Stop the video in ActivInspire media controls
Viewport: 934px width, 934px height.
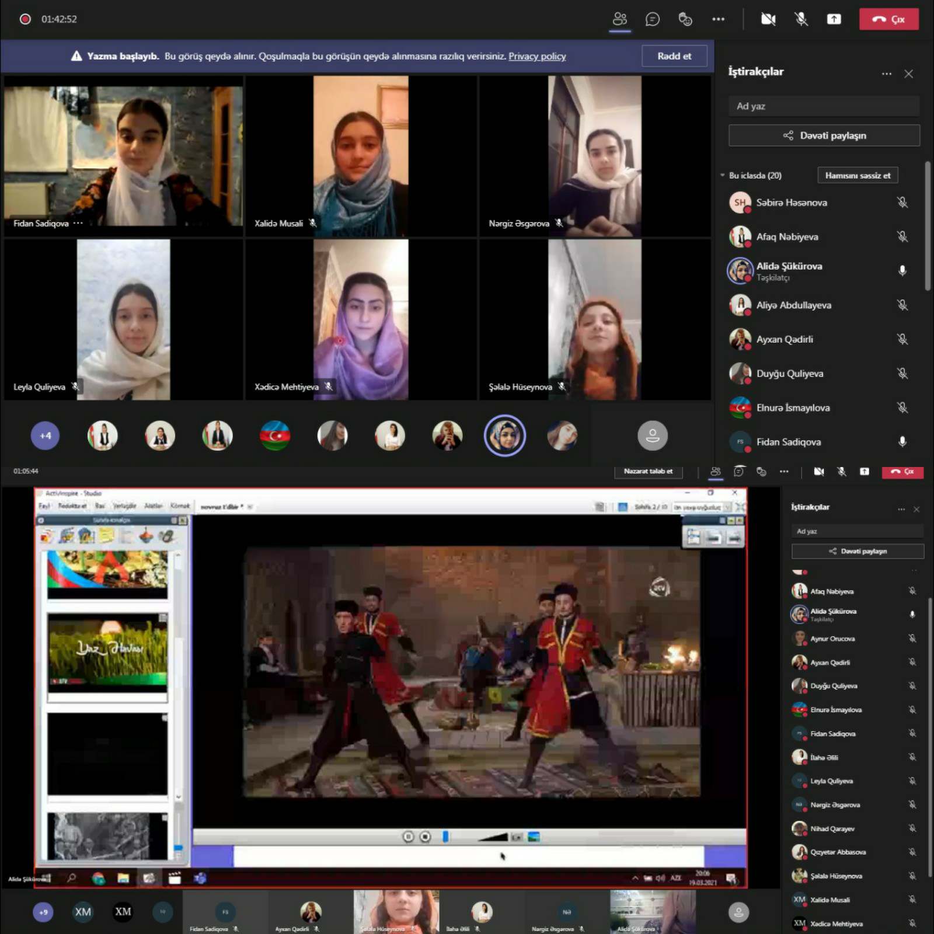coord(426,837)
